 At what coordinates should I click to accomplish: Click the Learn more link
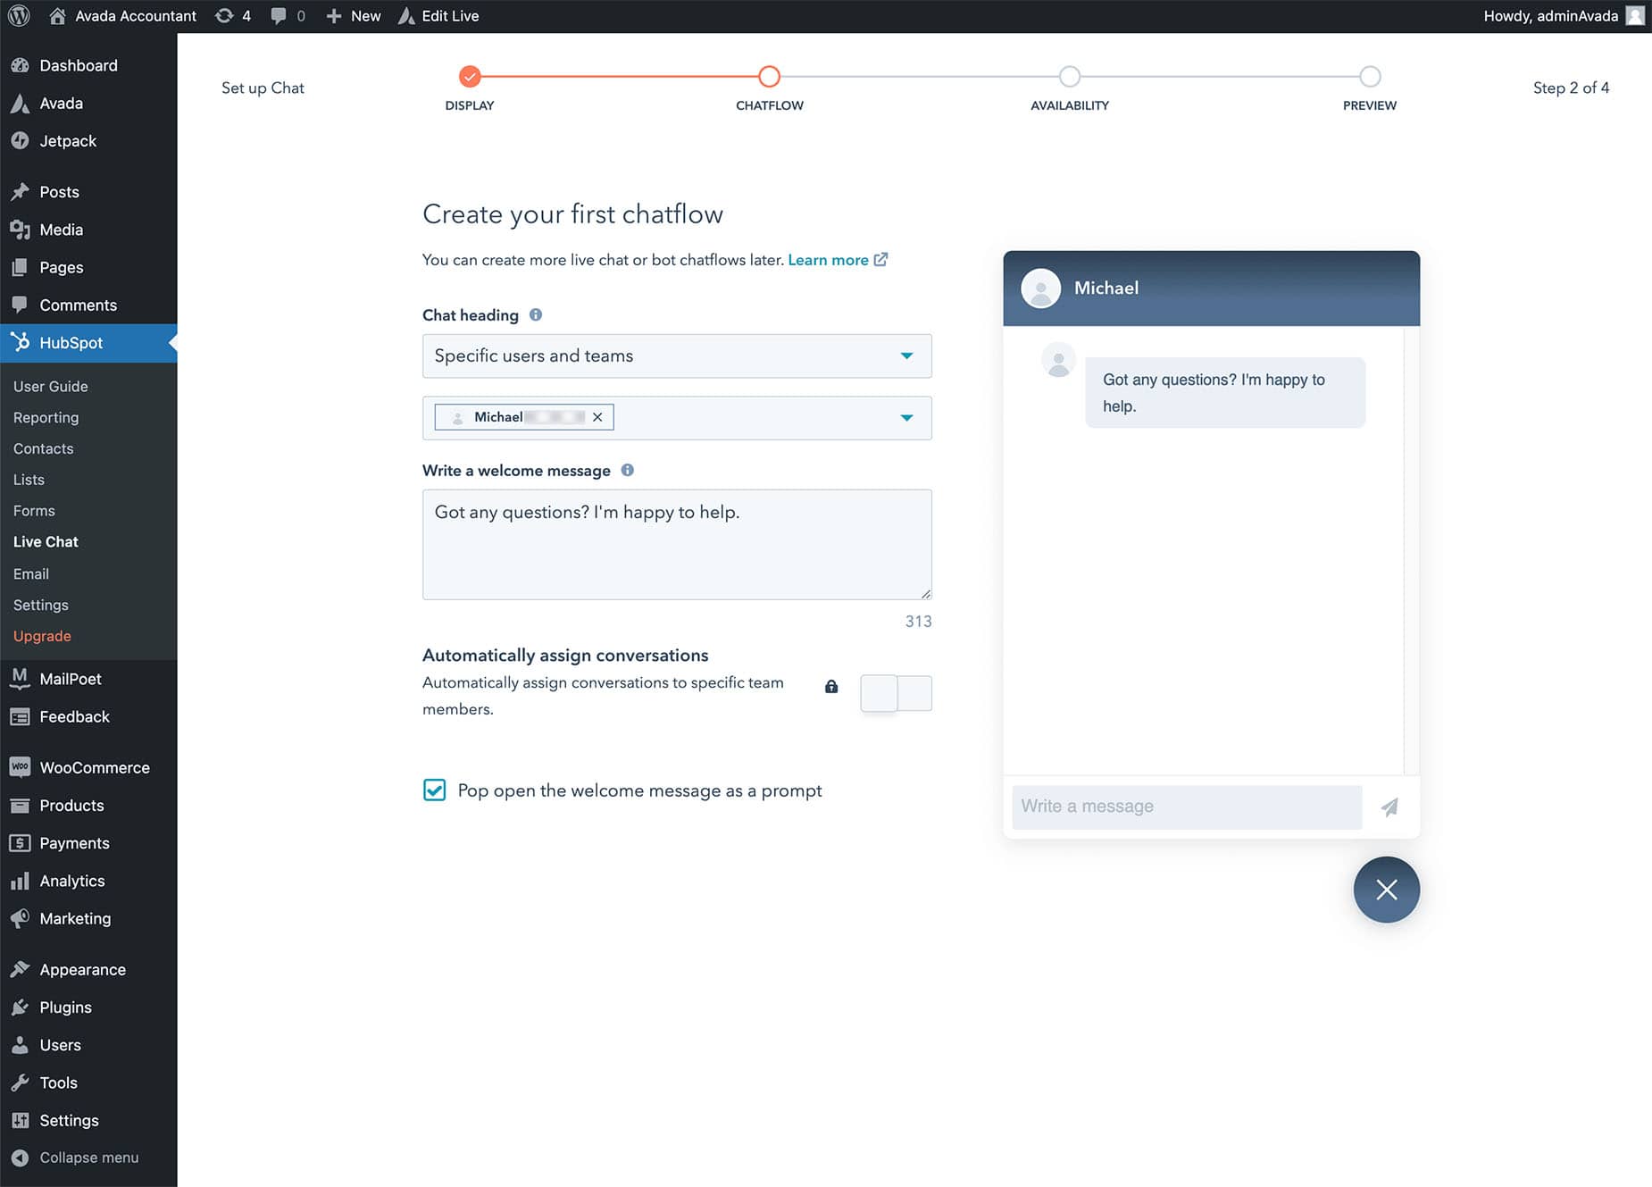click(x=838, y=260)
